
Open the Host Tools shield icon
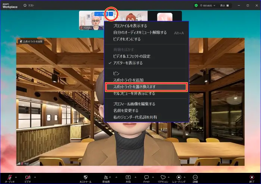click(x=85, y=177)
